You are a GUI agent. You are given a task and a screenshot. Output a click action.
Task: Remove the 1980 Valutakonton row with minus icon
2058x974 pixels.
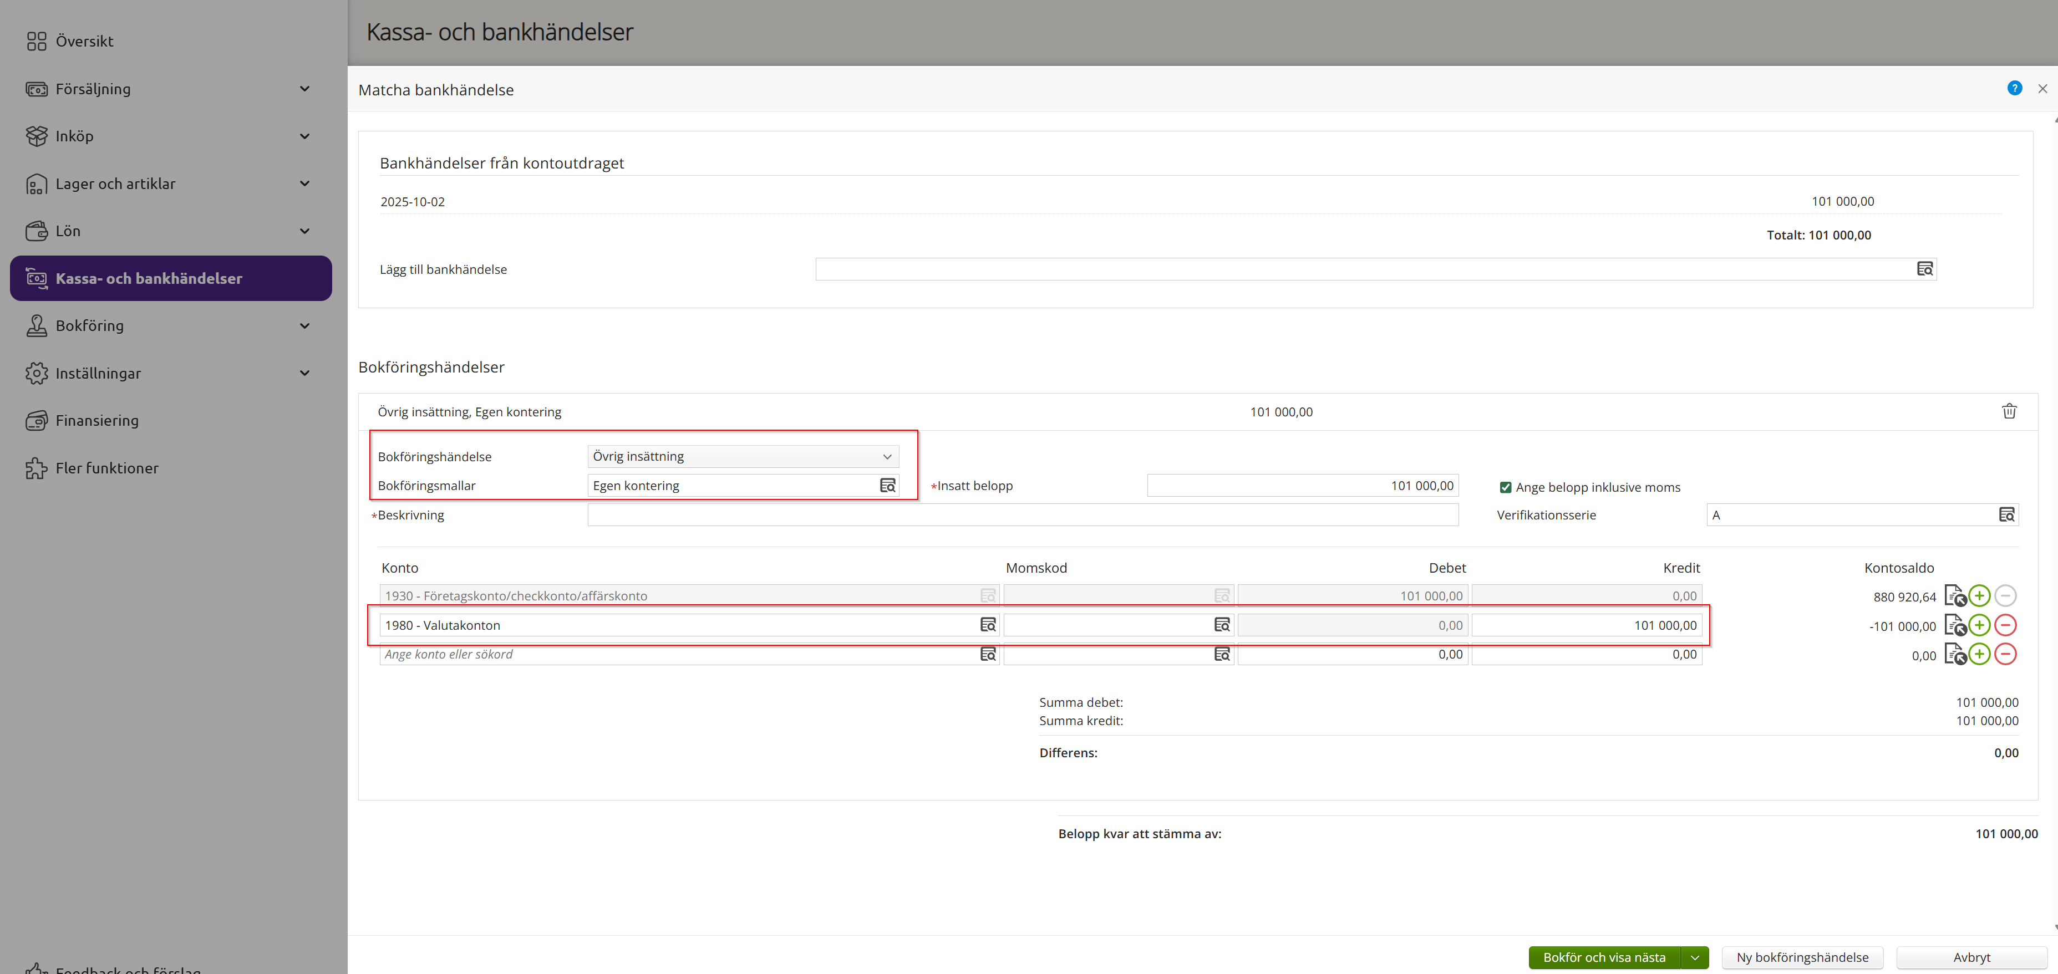pos(2005,625)
